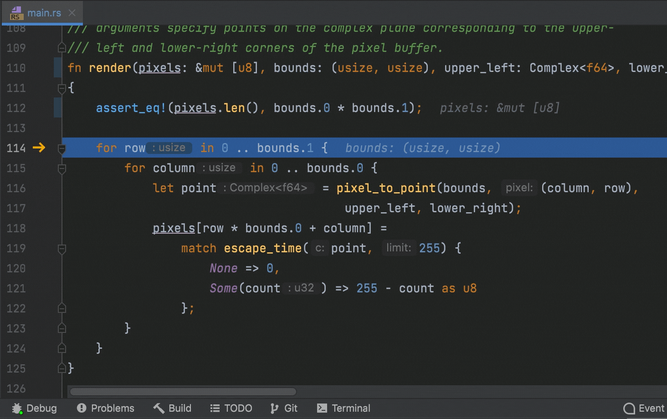Click the underlined pixels identifier on line 118
Screen dimensions: 667x419
coord(173,228)
